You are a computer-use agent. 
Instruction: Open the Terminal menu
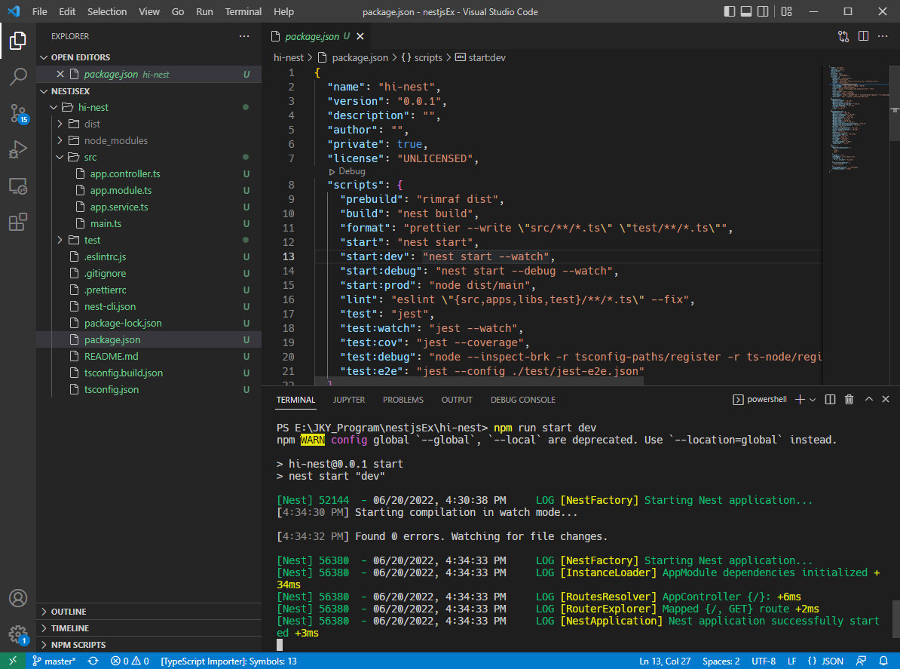243,11
